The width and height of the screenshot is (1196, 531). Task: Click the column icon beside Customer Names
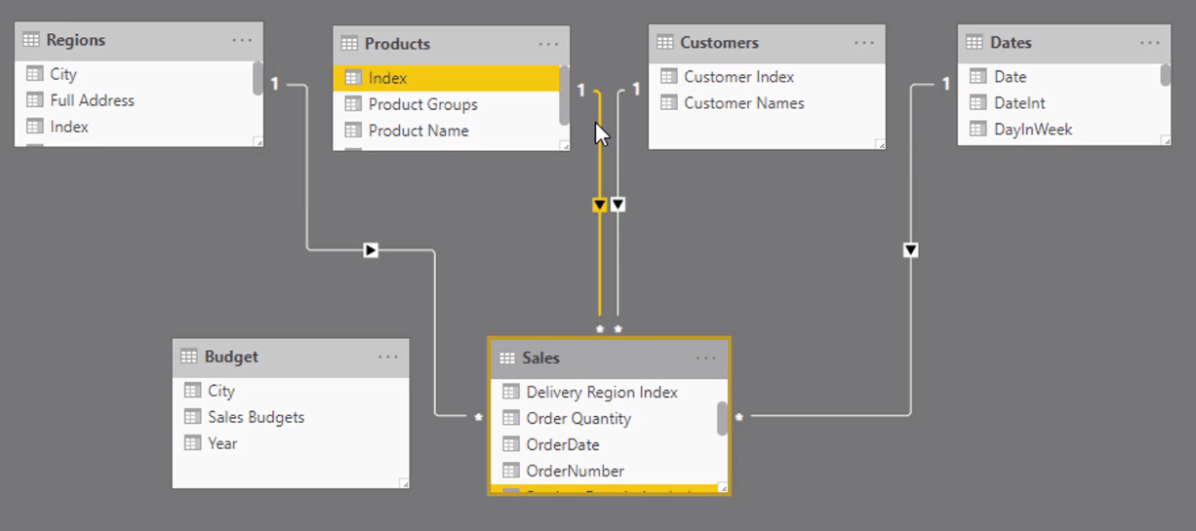[x=669, y=103]
